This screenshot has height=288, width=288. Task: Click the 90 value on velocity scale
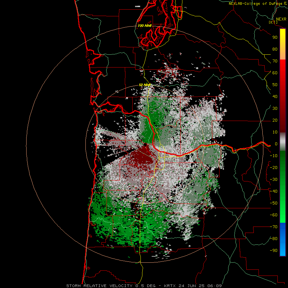(275, 37)
